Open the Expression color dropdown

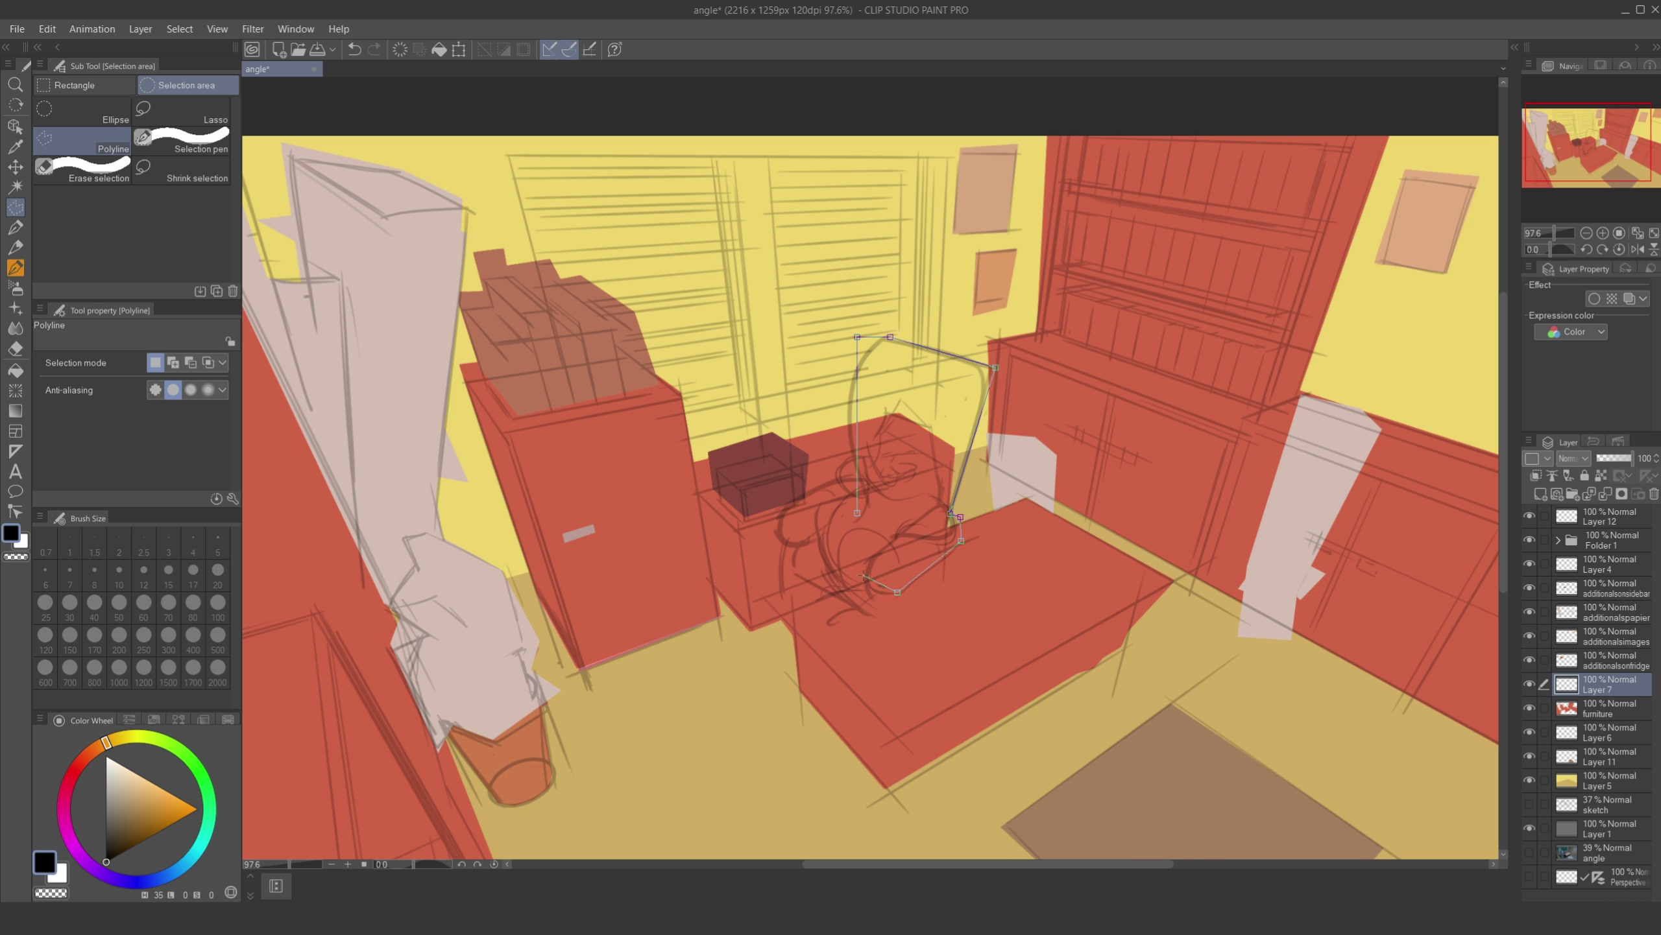tap(1571, 332)
